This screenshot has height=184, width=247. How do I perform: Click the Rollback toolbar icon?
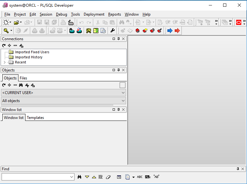[x=42, y=31]
